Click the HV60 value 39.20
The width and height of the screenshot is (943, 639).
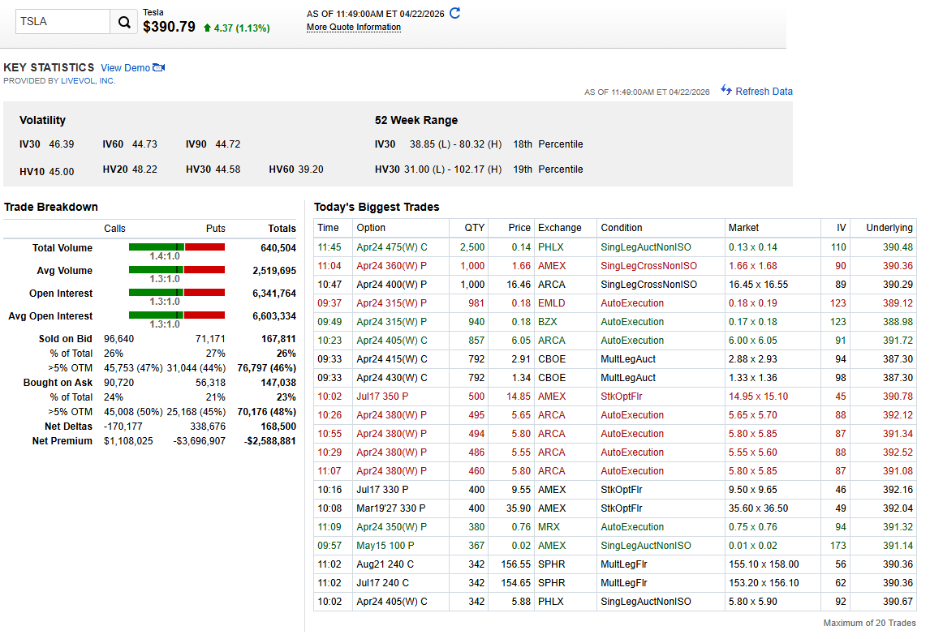point(311,169)
